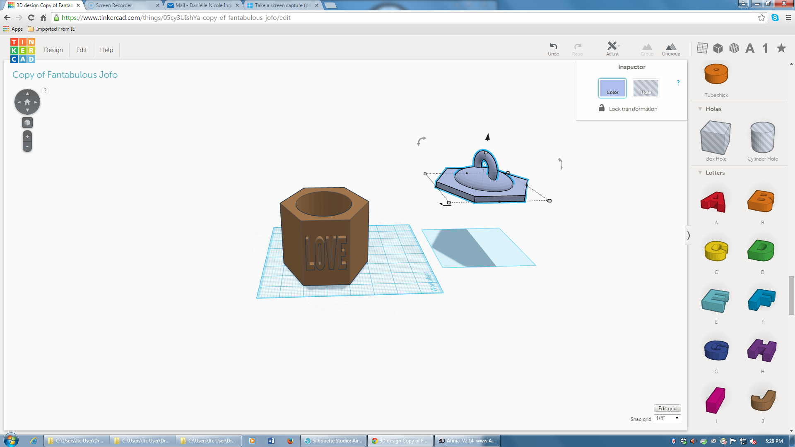Click Help menu in top navigation
The height and width of the screenshot is (447, 795).
tap(106, 50)
